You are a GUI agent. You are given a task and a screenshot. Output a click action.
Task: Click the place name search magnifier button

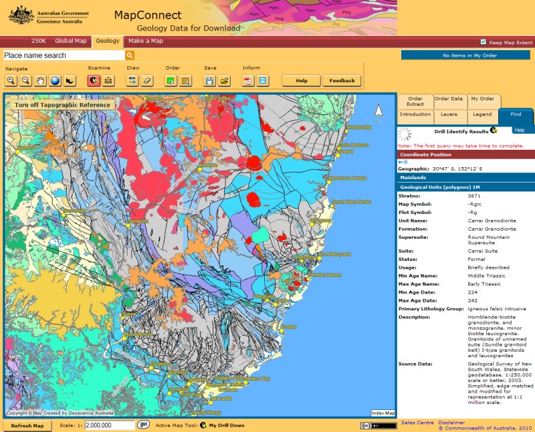130,56
